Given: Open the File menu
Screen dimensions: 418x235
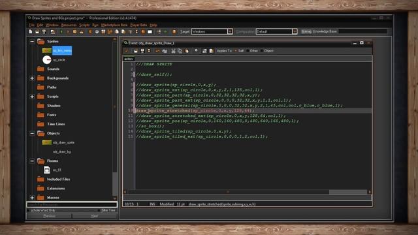Looking at the screenshot, I should pos(32,25).
